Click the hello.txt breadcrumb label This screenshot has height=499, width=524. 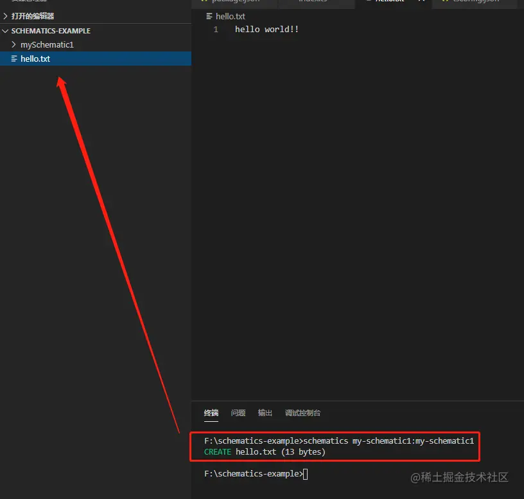point(231,17)
